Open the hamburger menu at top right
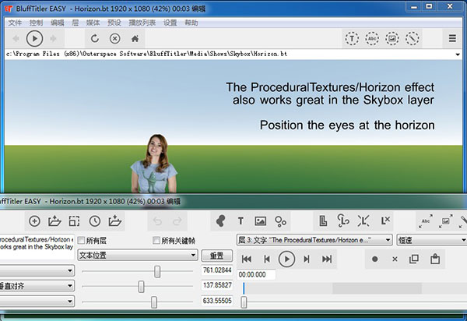Image resolution: width=467 pixels, height=321 pixels. 452,38
